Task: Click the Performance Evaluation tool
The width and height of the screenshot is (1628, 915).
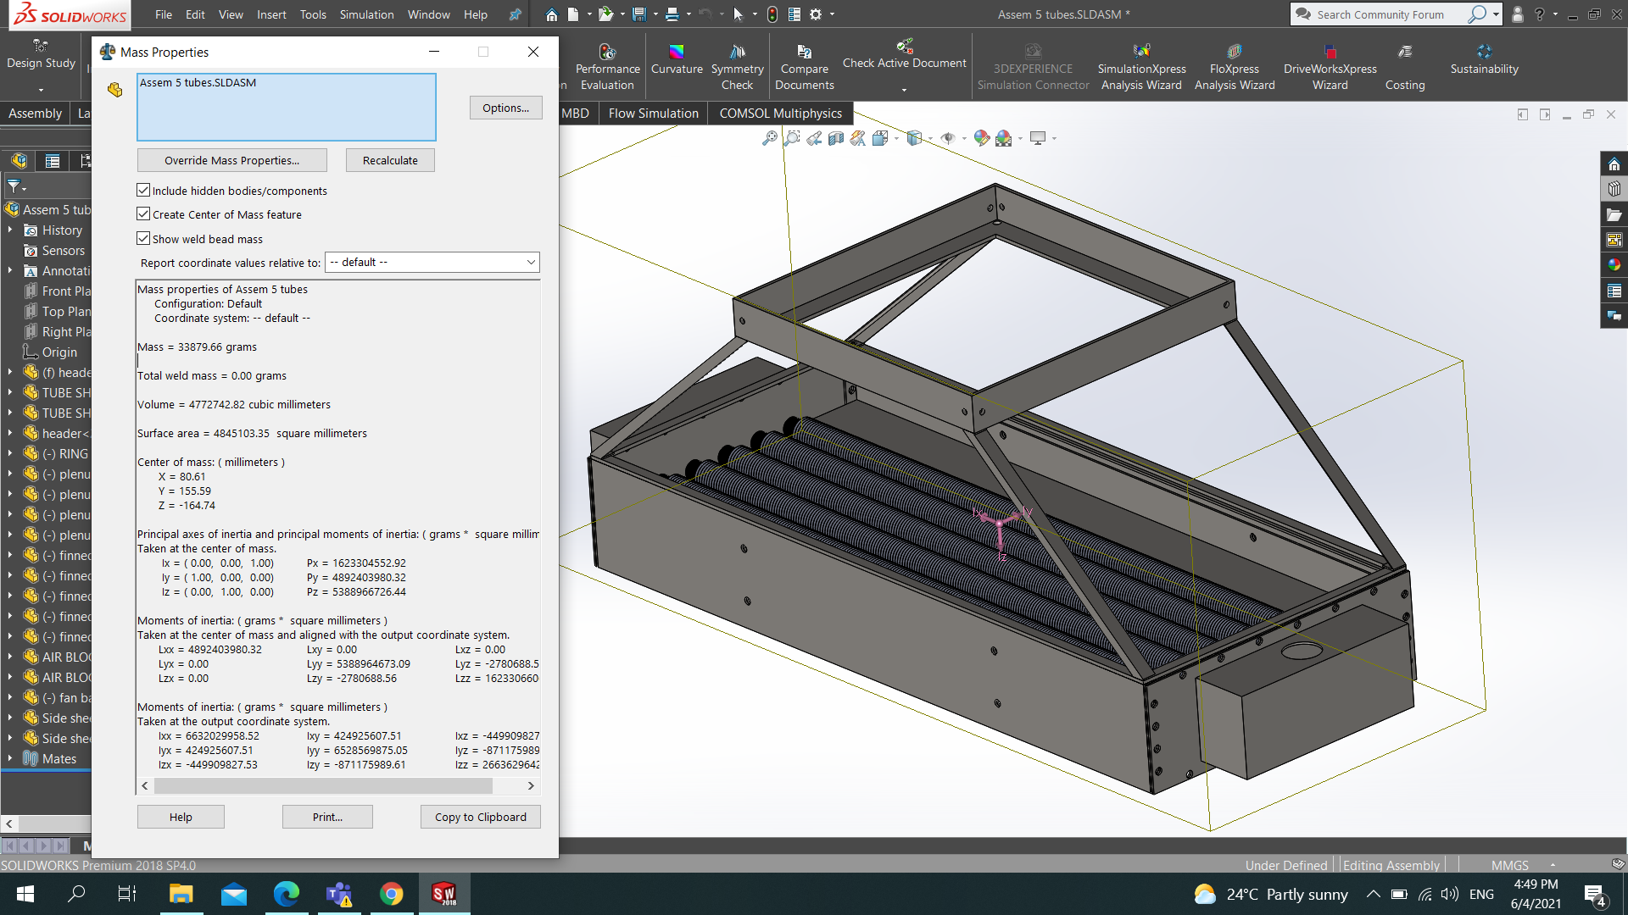Action: (x=607, y=68)
